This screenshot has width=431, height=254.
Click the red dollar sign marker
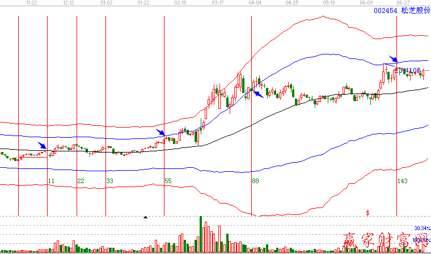coord(368,213)
